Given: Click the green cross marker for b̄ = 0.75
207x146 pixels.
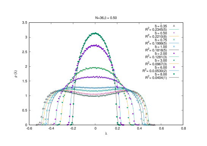Looking at the screenshot, I should pos(174,40).
